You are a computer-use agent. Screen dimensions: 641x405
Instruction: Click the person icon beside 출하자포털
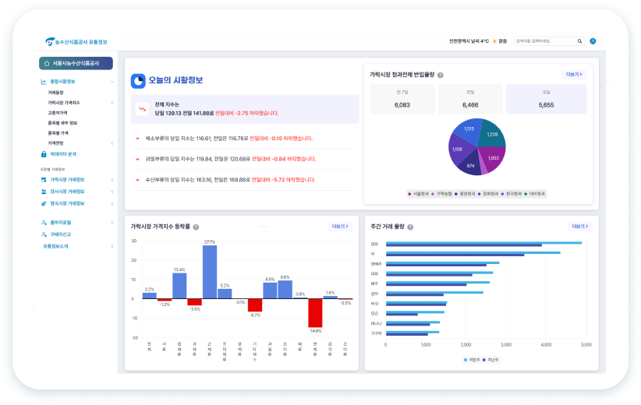(x=44, y=223)
